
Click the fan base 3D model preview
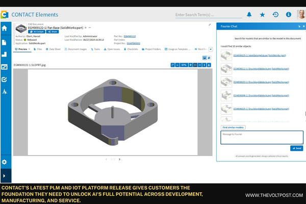113,112
